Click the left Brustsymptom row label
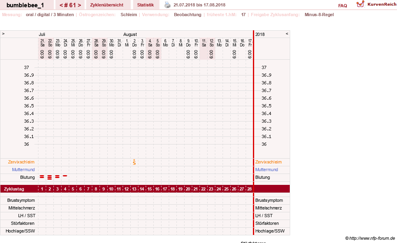 click(21, 200)
